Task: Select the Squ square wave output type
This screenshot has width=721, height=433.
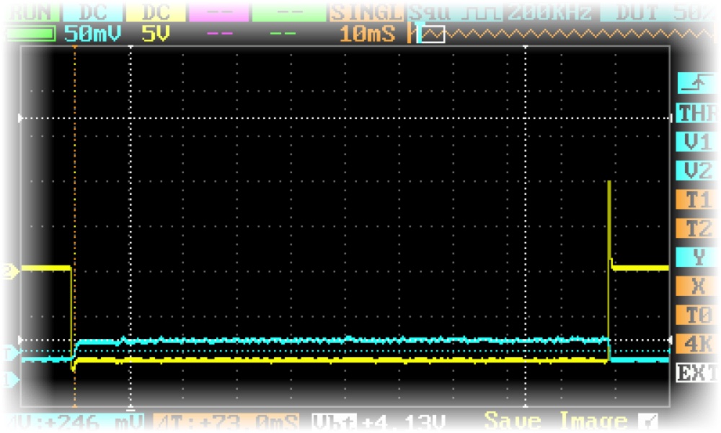Action: tap(454, 12)
